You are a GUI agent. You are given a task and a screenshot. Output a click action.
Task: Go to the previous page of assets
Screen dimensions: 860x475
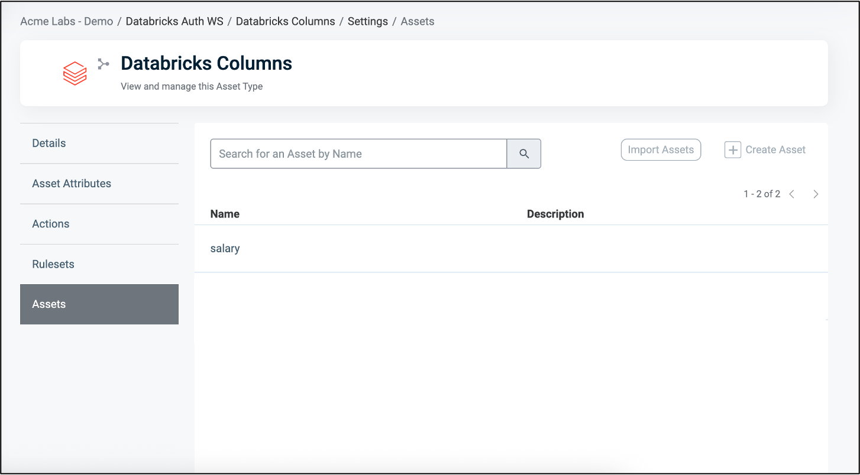click(792, 194)
